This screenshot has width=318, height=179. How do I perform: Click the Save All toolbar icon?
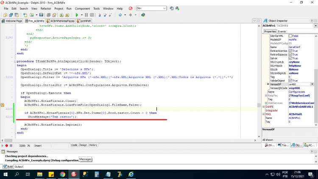click(x=48, y=15)
